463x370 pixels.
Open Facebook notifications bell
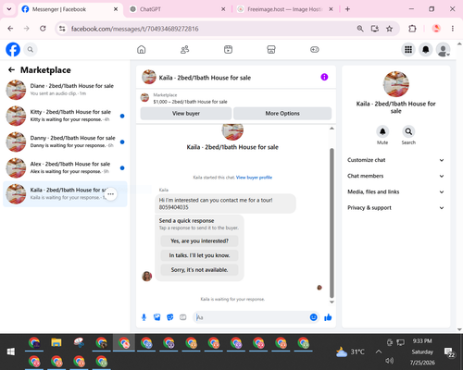[x=426, y=49]
